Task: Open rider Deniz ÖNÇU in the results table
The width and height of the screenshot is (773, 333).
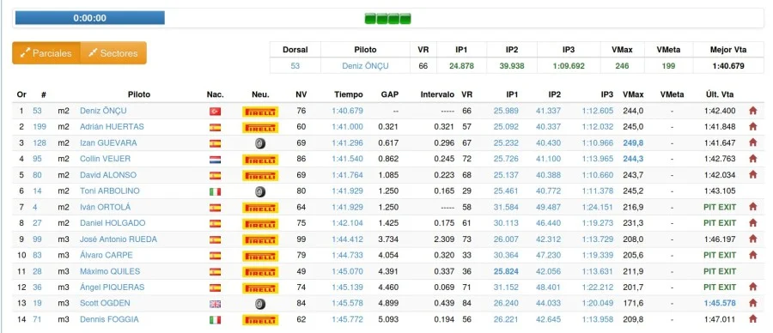Action: (103, 111)
